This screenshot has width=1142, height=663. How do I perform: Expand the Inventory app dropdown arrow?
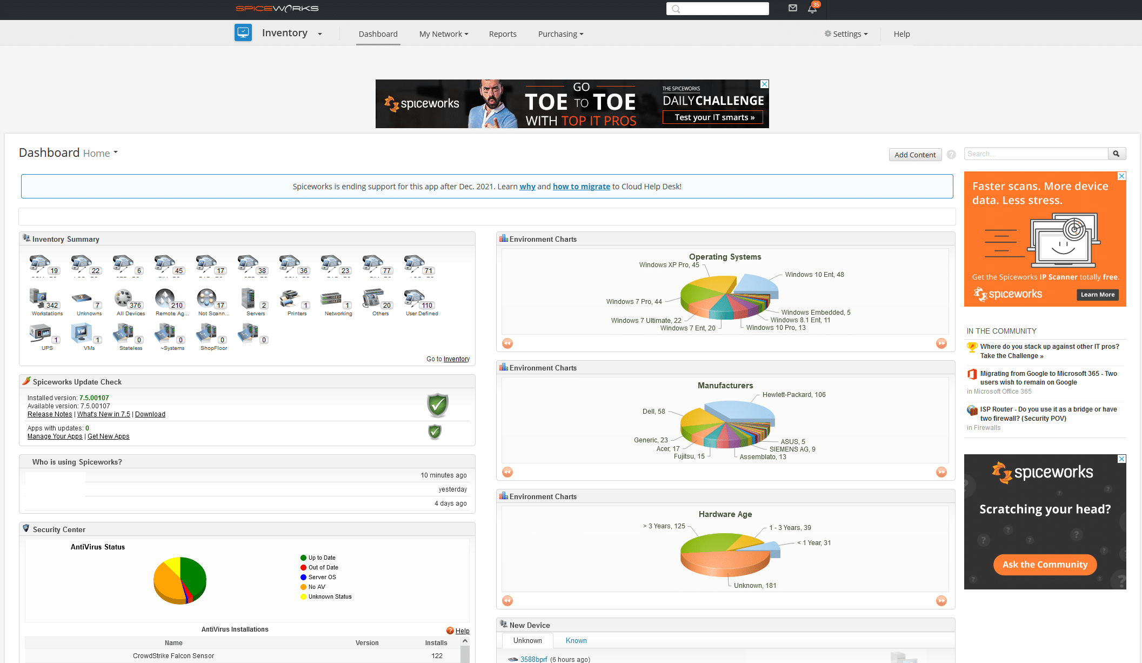320,34
